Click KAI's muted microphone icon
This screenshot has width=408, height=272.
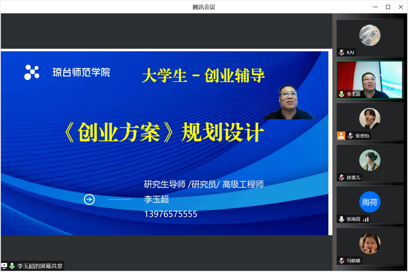pyautogui.click(x=342, y=53)
